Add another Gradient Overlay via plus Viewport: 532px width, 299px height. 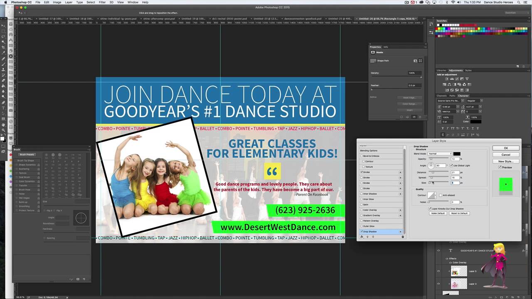click(x=400, y=216)
